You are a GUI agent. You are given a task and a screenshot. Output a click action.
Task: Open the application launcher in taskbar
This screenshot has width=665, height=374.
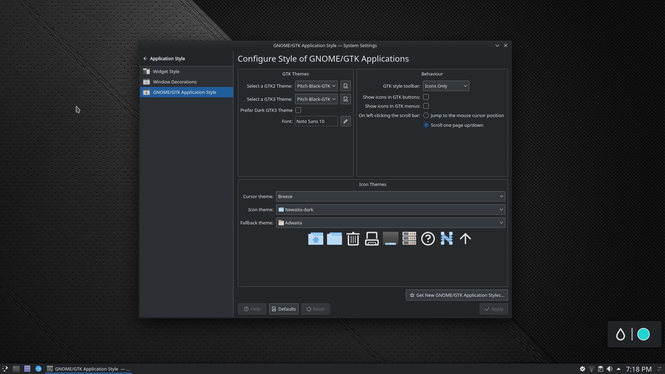[x=5, y=369]
